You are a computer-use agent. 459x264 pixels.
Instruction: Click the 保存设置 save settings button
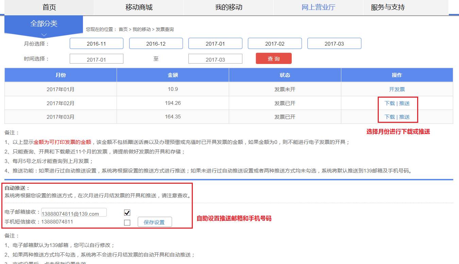[x=155, y=221]
